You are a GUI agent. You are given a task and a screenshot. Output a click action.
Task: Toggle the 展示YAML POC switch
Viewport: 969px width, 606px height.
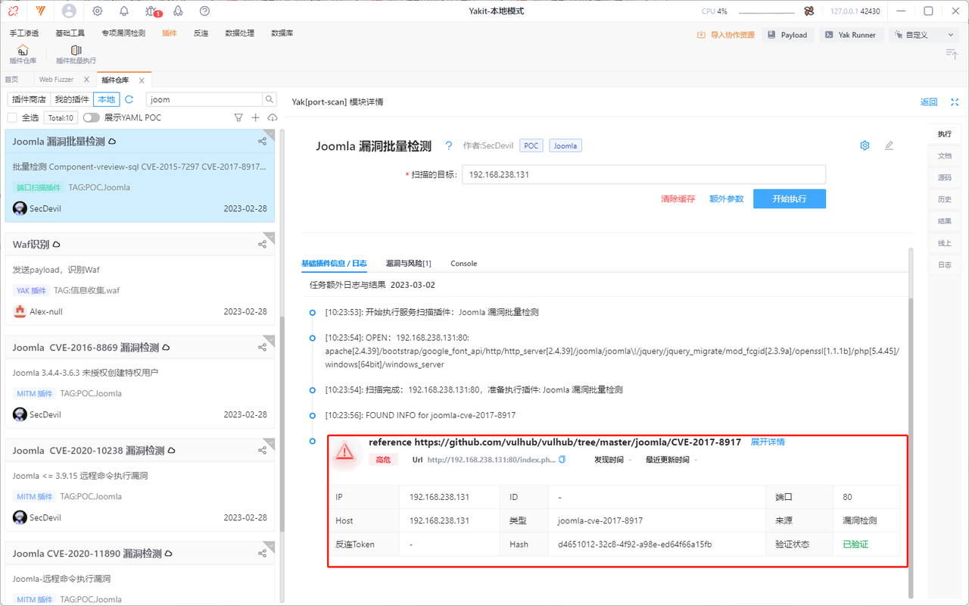click(x=91, y=117)
